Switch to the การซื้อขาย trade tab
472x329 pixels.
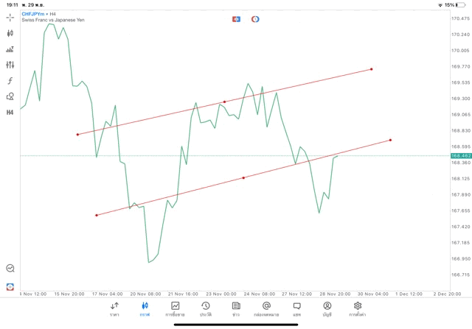(x=176, y=309)
